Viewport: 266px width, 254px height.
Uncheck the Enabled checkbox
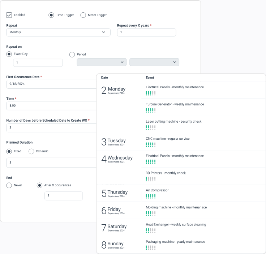pos(9,15)
